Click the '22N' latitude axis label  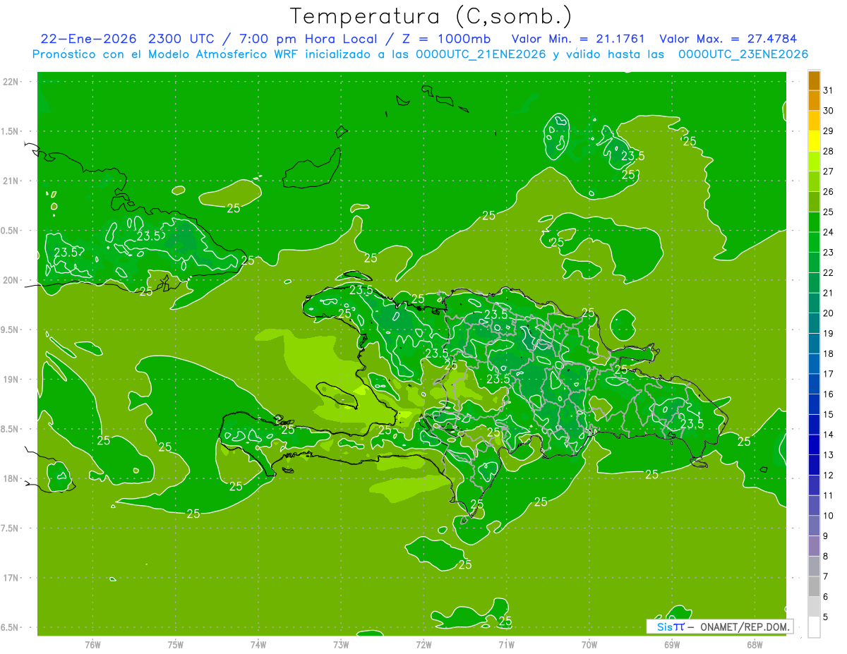pyautogui.click(x=11, y=82)
